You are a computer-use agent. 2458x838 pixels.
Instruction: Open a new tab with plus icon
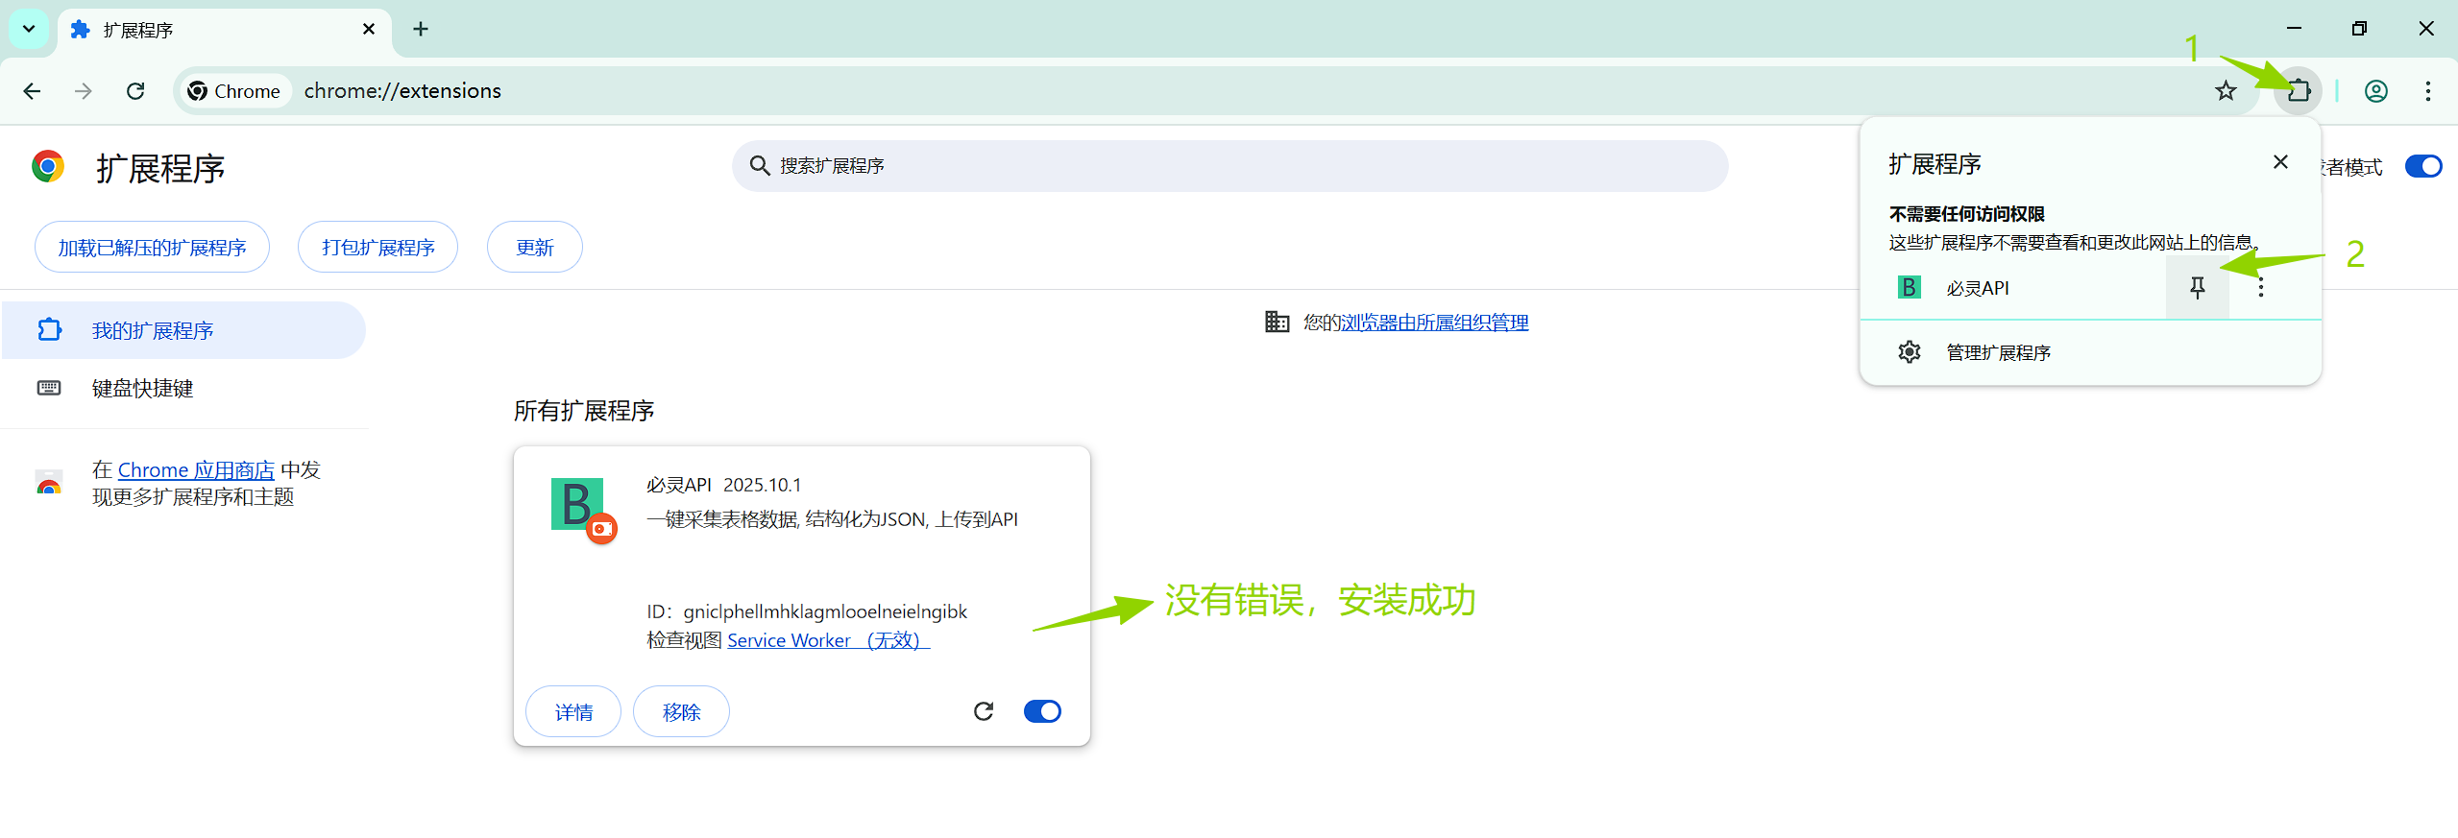tap(420, 29)
